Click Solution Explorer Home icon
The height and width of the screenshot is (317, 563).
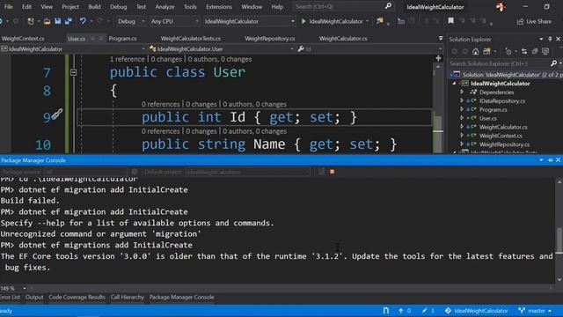[475, 51]
